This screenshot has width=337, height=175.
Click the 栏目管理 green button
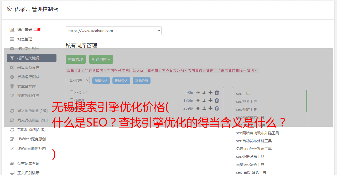pos(76,59)
